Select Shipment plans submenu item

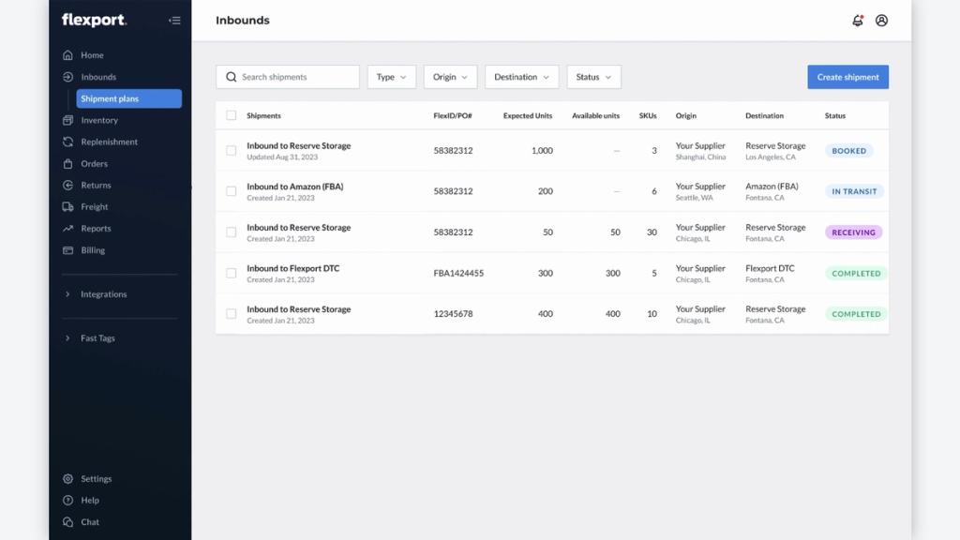click(129, 98)
